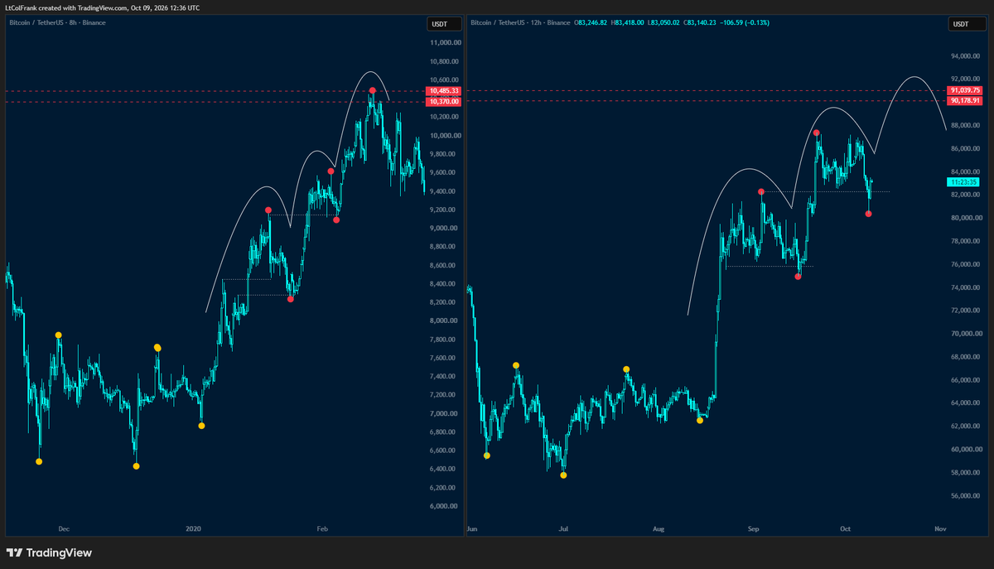Click the Nov time axis label
Image resolution: width=994 pixels, height=569 pixels.
tap(940, 528)
